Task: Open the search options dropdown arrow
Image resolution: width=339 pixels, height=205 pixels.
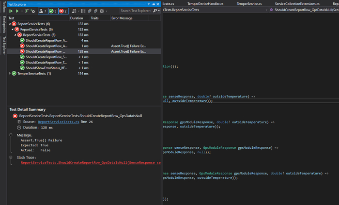Action: [158, 11]
